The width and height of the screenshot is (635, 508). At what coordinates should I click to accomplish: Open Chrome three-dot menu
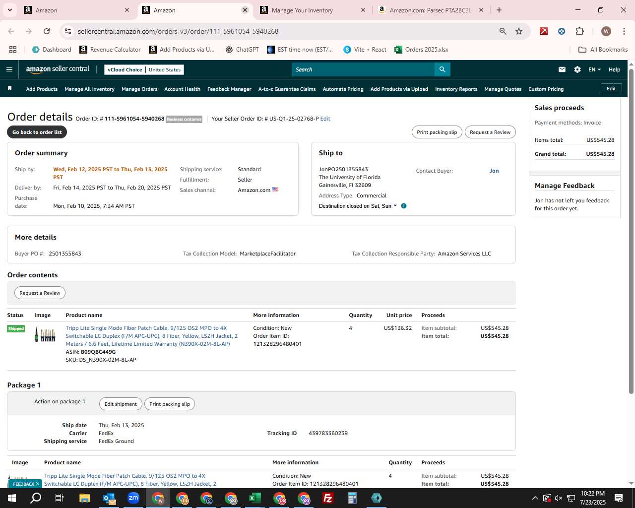[623, 31]
